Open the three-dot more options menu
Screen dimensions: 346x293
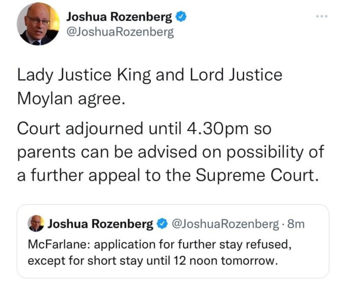pyautogui.click(x=321, y=16)
